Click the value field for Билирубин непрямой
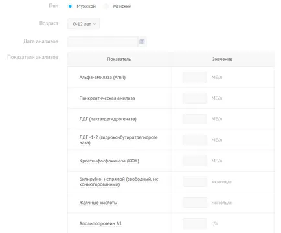Viewport: 281px width, 233px height. tap(195, 182)
